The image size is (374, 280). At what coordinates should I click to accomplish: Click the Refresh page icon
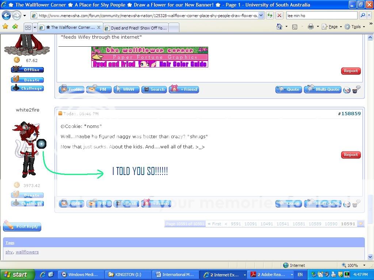pos(270,16)
